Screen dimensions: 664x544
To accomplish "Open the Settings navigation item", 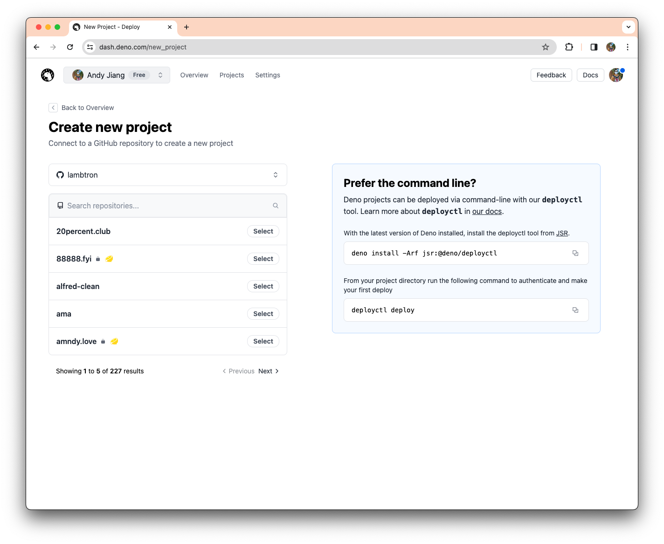I will coord(267,75).
